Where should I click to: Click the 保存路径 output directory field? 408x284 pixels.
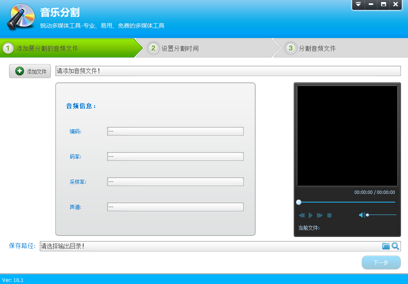tap(207, 246)
